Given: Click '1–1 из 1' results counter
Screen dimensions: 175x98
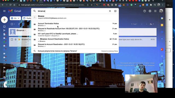Looking at the screenshot, I should 134,24.
